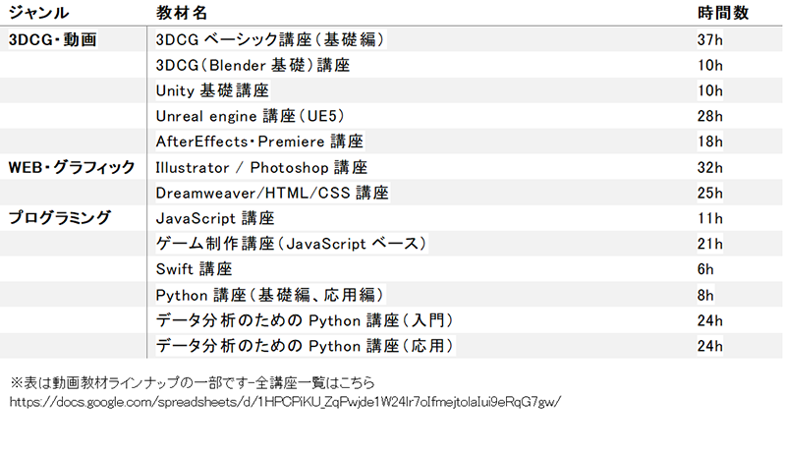Click the 37h duration cell
The image size is (786, 455).
[x=709, y=39]
